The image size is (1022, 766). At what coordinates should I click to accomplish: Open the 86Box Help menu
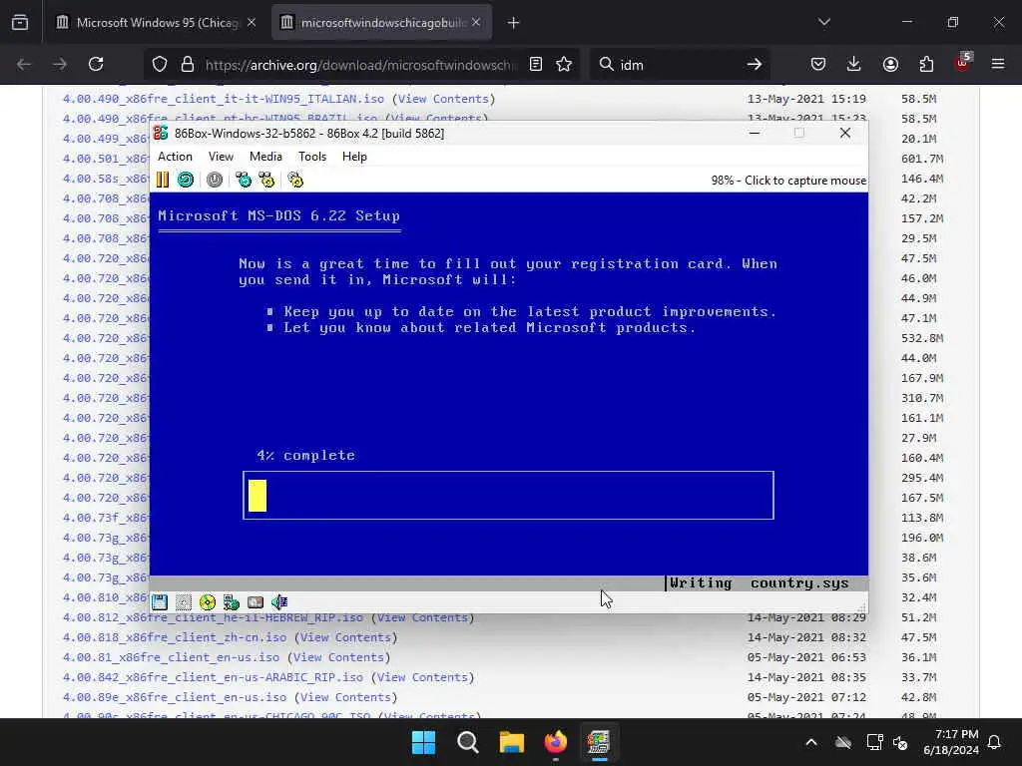[x=354, y=157]
